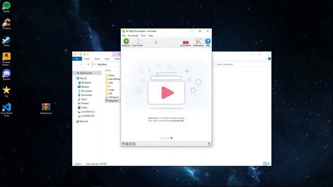Click the globe icon at the downloader footer
The width and height of the screenshot is (333, 187).
[209, 144]
